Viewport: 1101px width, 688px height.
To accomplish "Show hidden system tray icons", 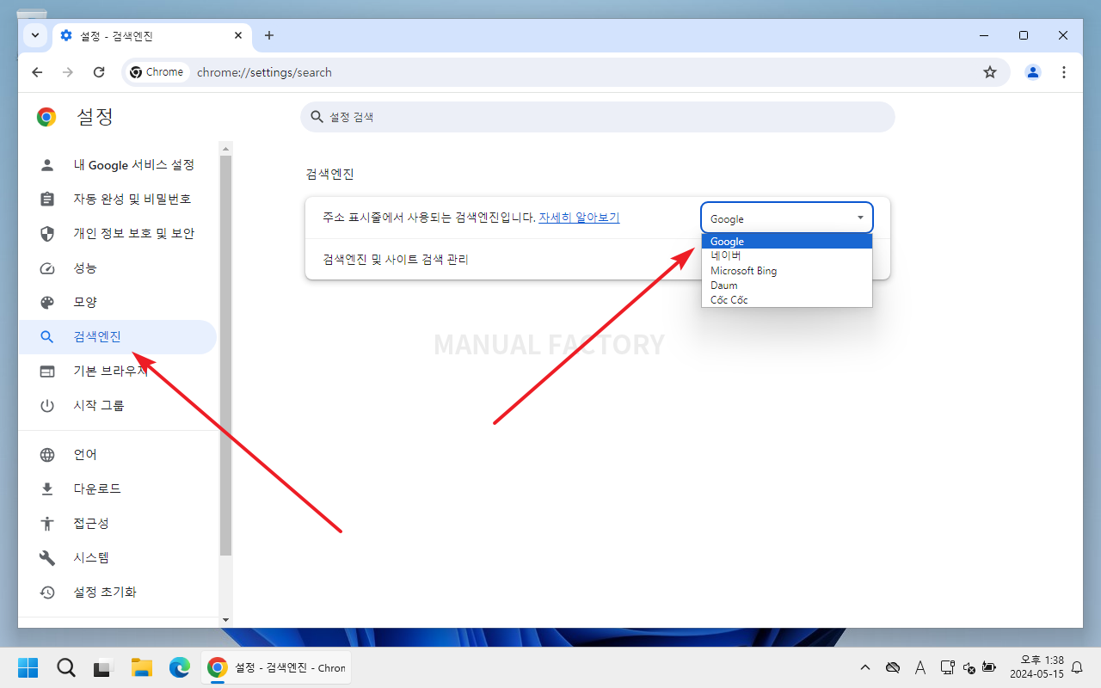I will pyautogui.click(x=865, y=667).
